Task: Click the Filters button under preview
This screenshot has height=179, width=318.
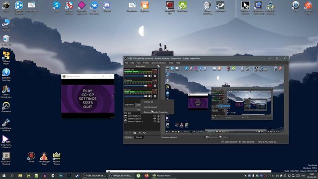Action: (x=224, y=137)
